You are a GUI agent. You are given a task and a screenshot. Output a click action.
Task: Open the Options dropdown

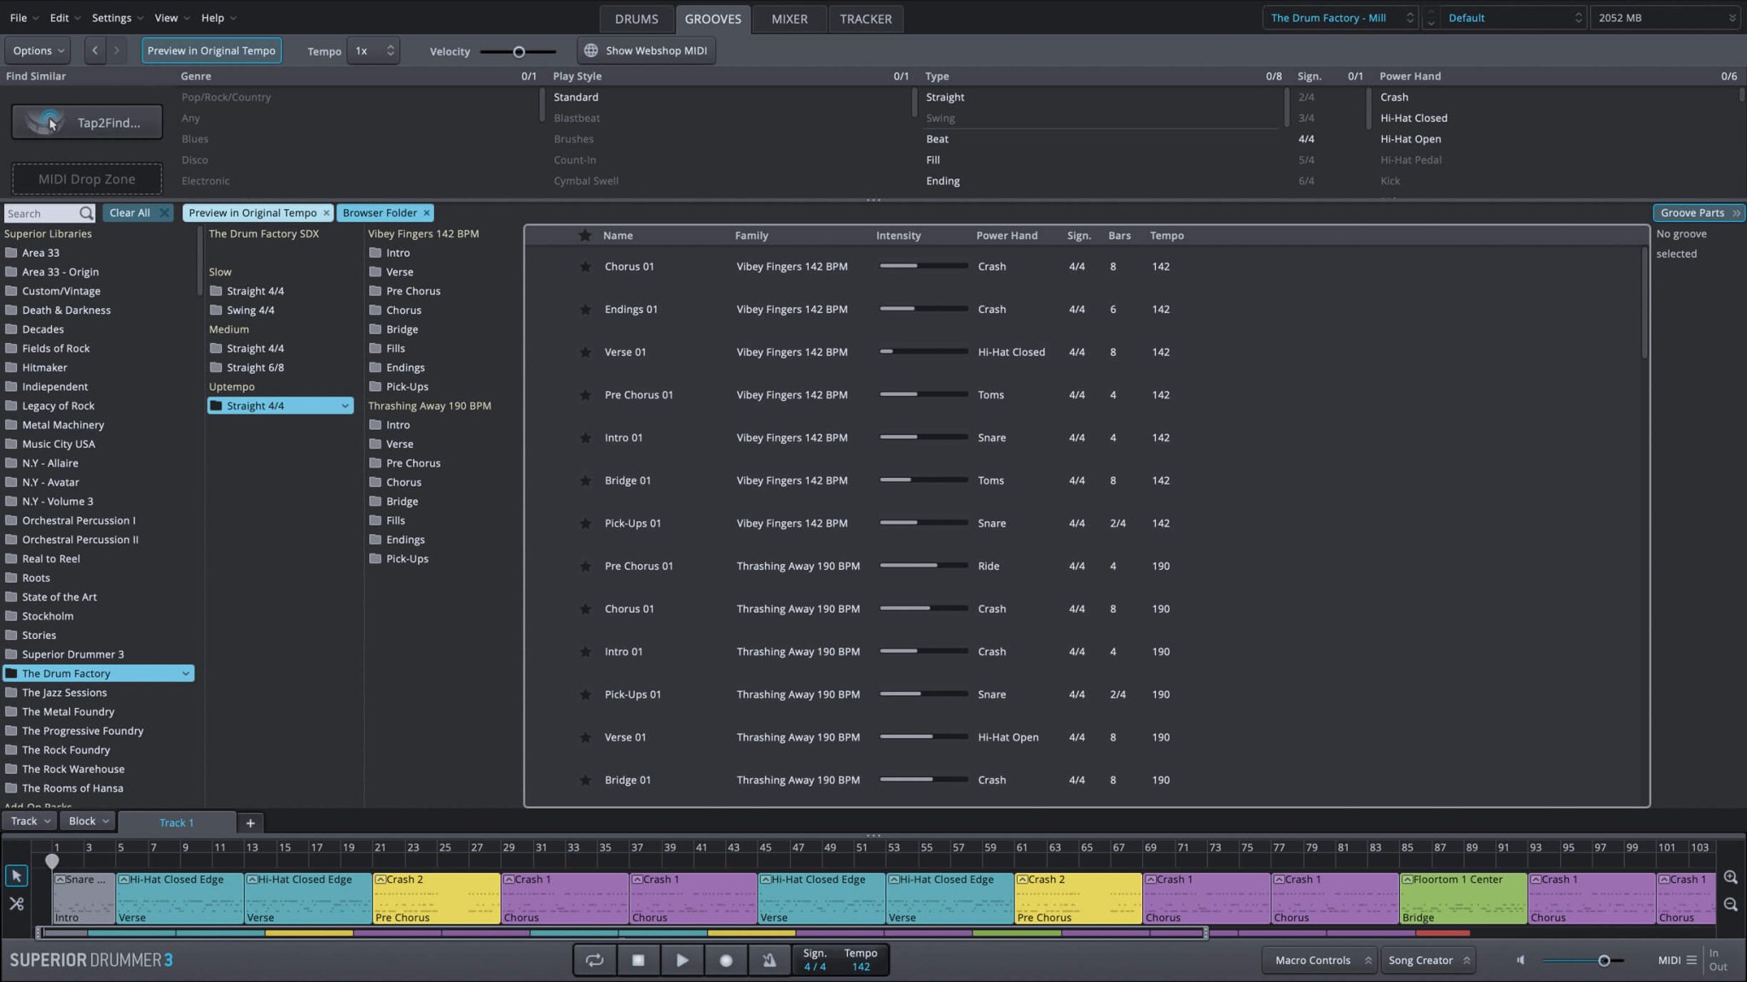(x=38, y=50)
